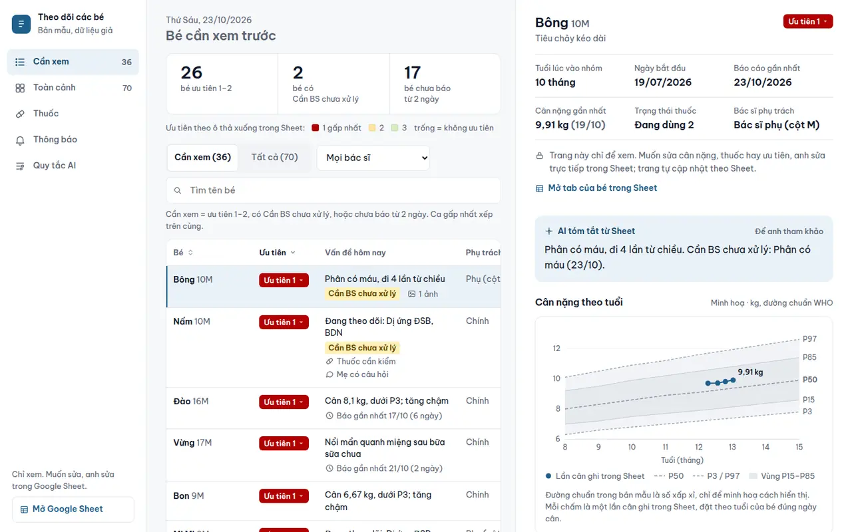Open Thông báo using the bell icon
The image size is (852, 532).
(20, 140)
